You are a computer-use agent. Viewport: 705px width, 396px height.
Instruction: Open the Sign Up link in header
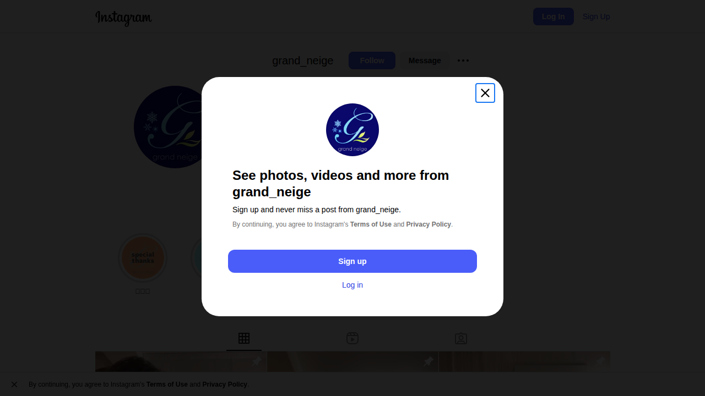pos(596,16)
